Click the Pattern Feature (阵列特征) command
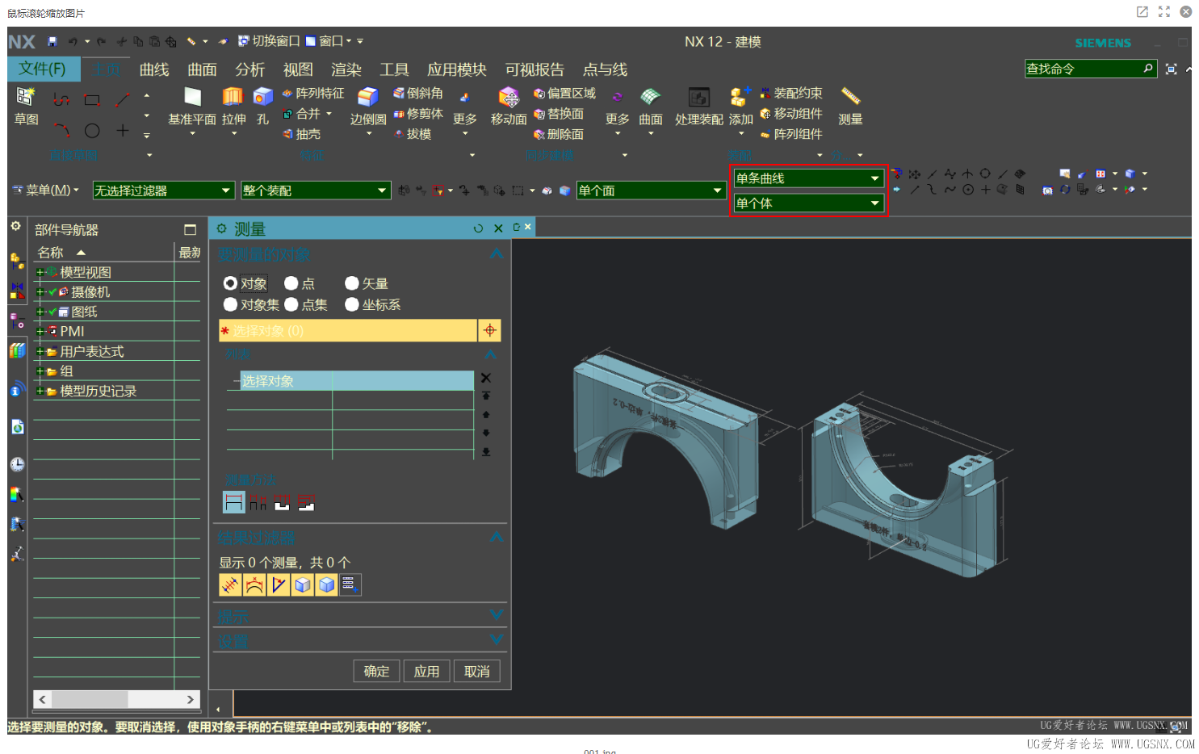The width and height of the screenshot is (1199, 754). [x=313, y=94]
